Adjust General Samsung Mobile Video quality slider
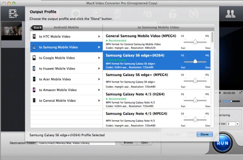243x160 pixels. [195, 42]
